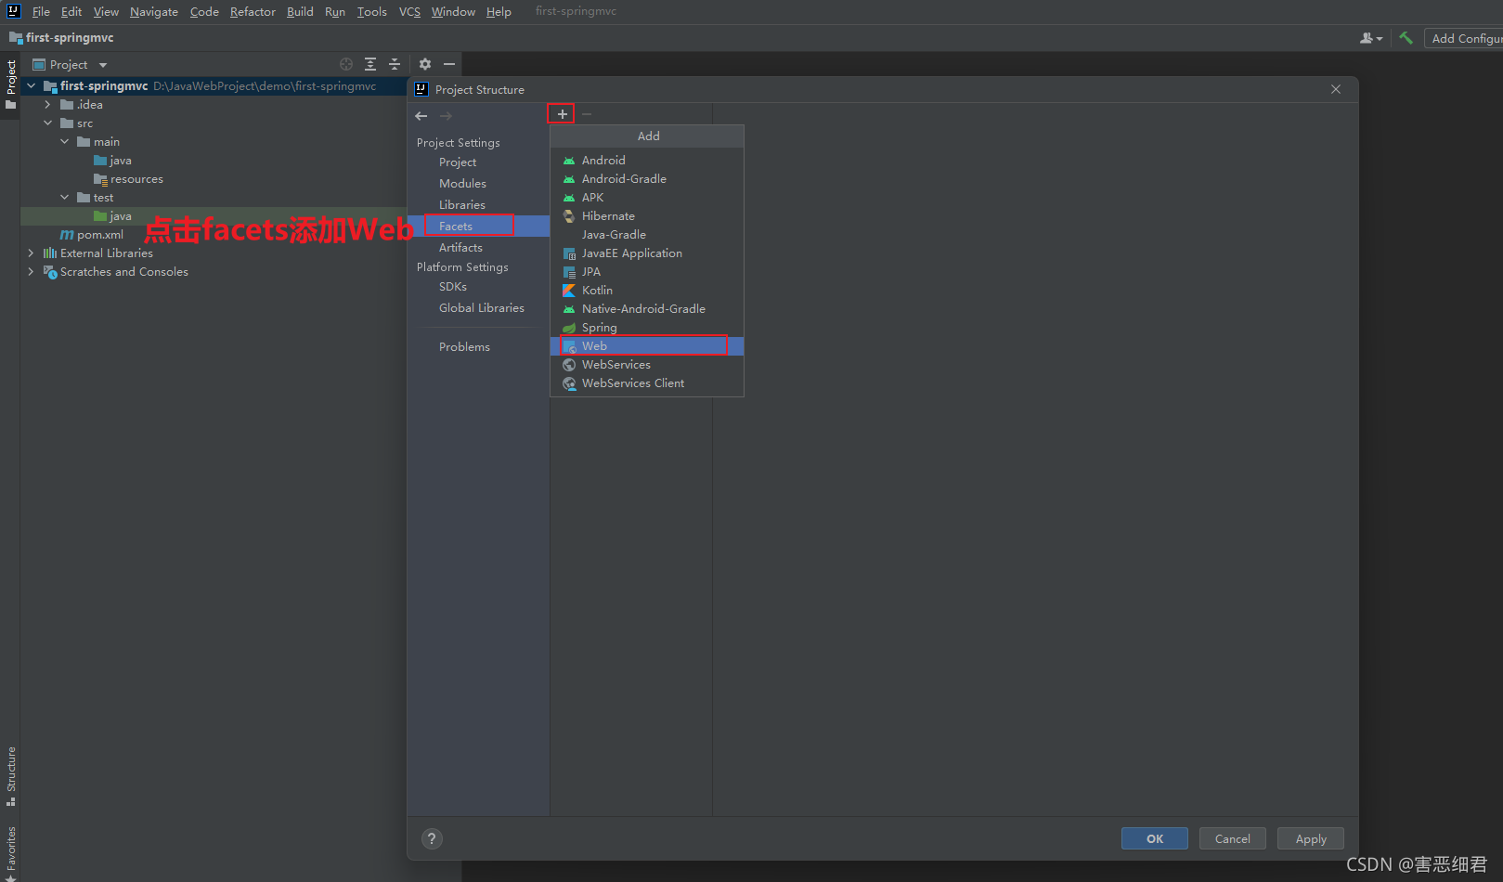Collapse the first-springmvc root node
Screen dimensions: 1503x882
tap(32, 85)
